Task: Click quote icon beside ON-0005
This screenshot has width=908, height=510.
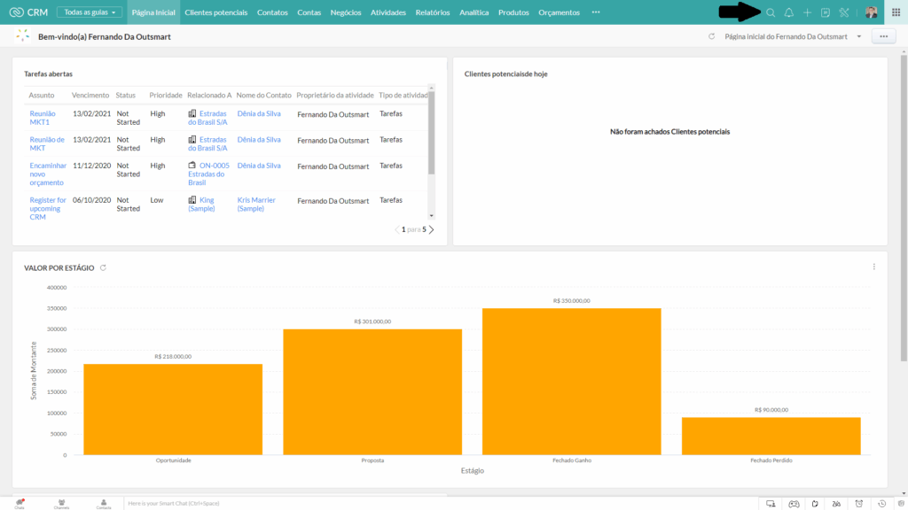Action: [192, 166]
